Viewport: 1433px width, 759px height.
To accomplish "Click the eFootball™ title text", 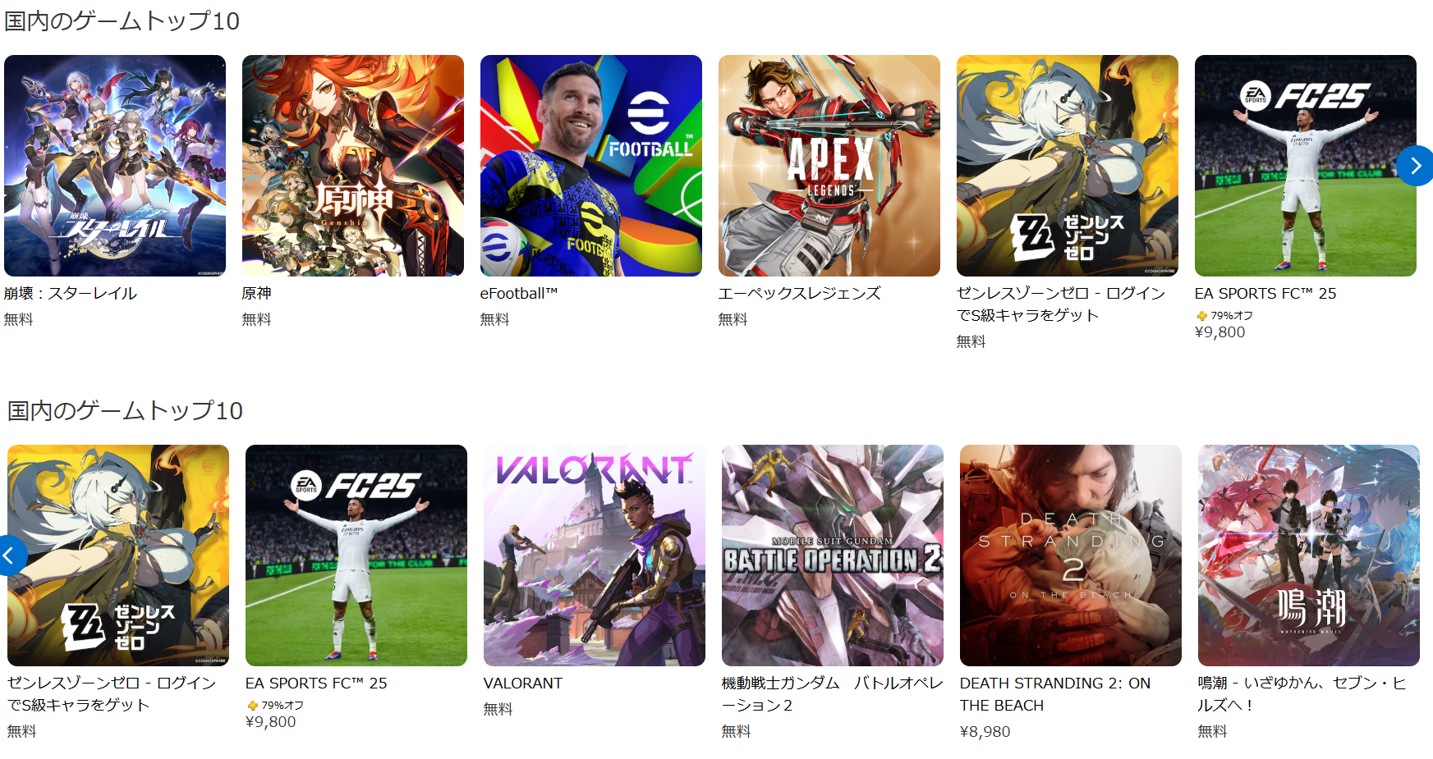I will tap(519, 294).
